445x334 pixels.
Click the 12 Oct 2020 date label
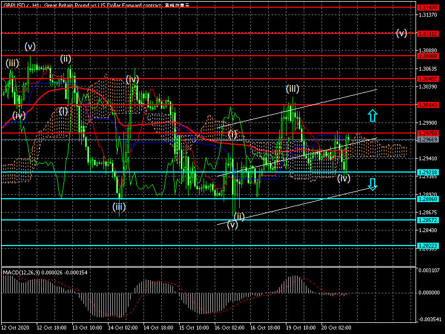[15, 328]
